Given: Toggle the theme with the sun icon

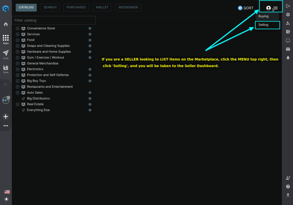Looking at the screenshot, I should (x=6, y=199).
